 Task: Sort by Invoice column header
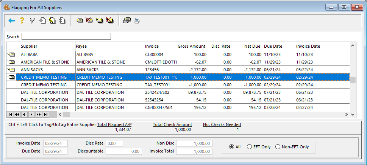click(161, 46)
